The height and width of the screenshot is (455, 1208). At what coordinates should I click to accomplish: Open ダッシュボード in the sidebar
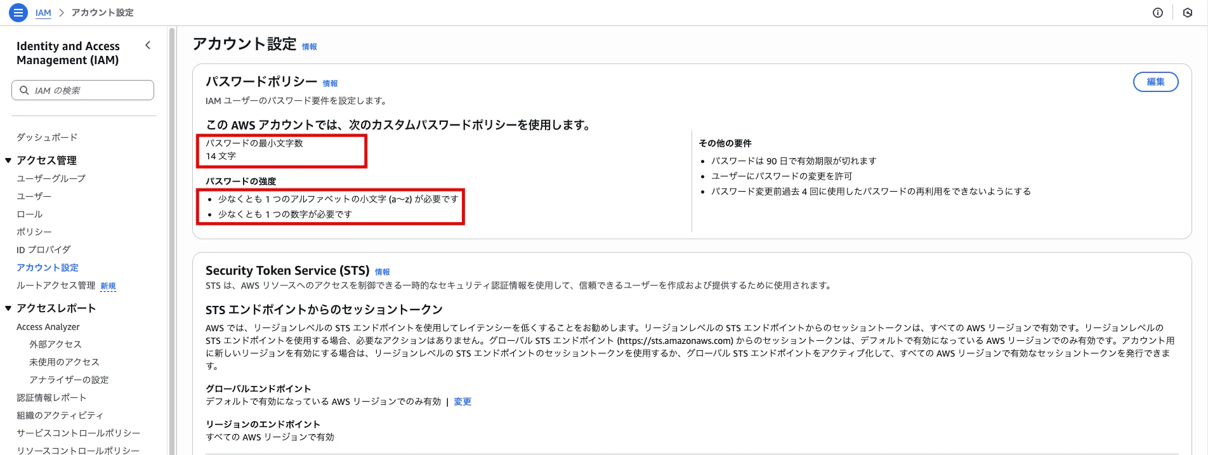pos(47,137)
